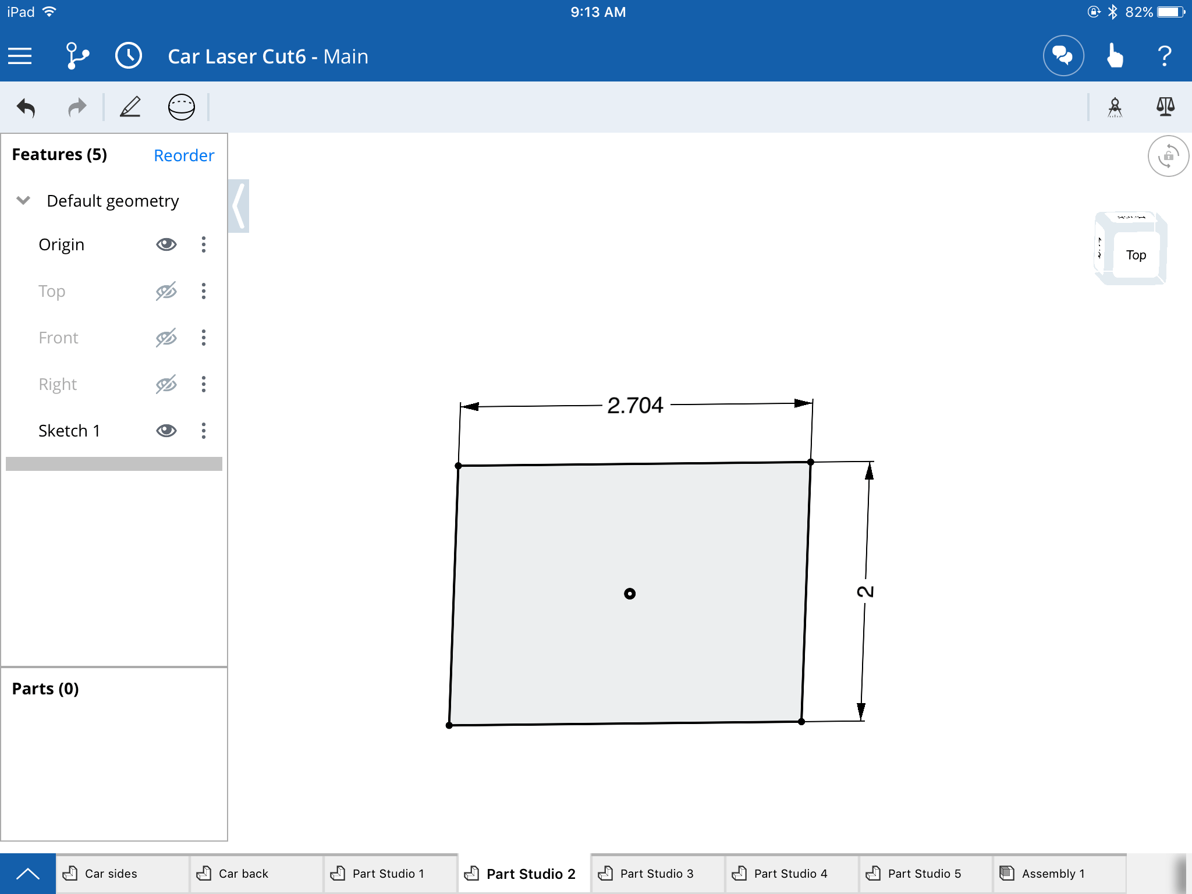The width and height of the screenshot is (1192, 894).
Task: Open options menu for Sketch 1
Action: [x=204, y=431]
